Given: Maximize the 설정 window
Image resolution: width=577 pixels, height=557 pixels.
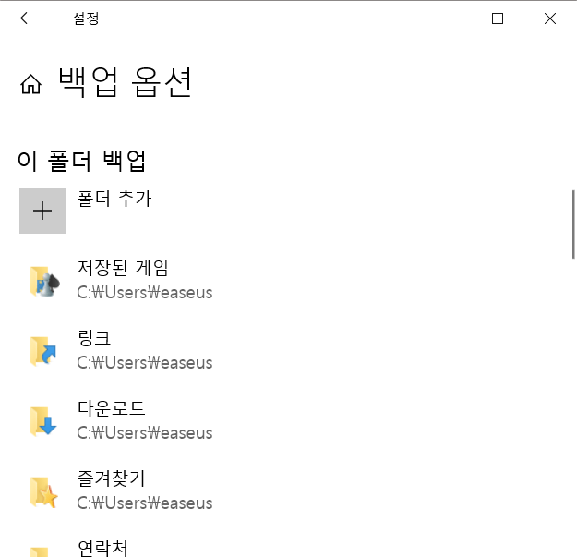Looking at the screenshot, I should (498, 18).
